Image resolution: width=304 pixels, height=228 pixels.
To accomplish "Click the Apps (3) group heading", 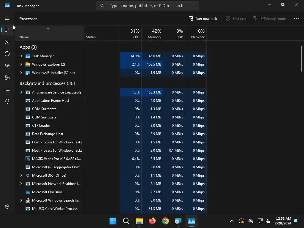I will coord(28,47).
